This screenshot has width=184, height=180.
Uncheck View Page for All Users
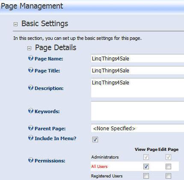(x=146, y=166)
